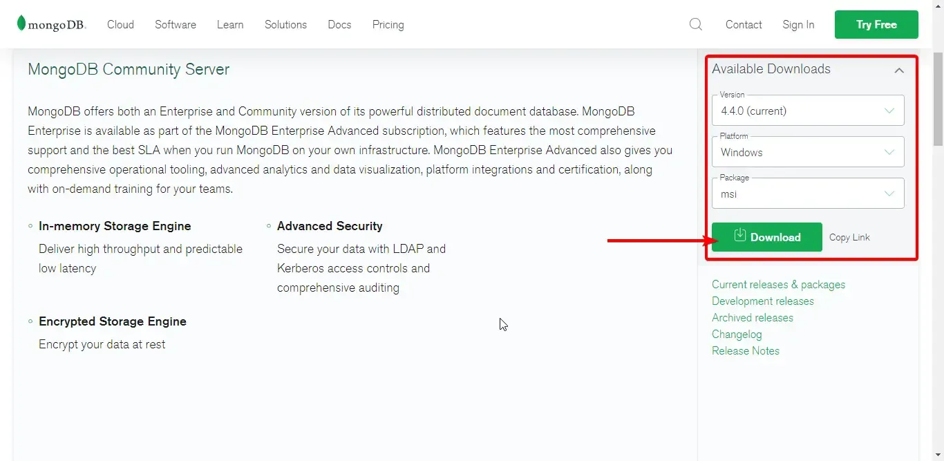The height and width of the screenshot is (461, 944).
Task: Open Current releases & packages link
Action: point(778,284)
